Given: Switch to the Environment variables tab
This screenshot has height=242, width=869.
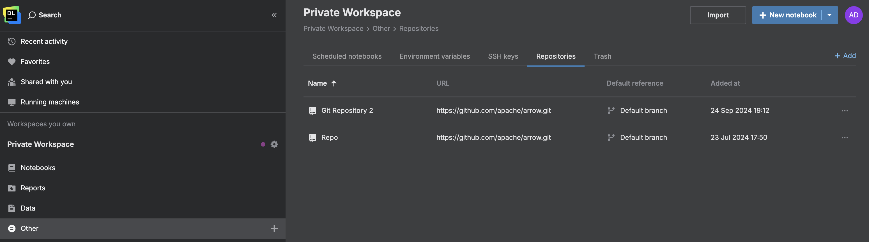Looking at the screenshot, I should pos(435,56).
